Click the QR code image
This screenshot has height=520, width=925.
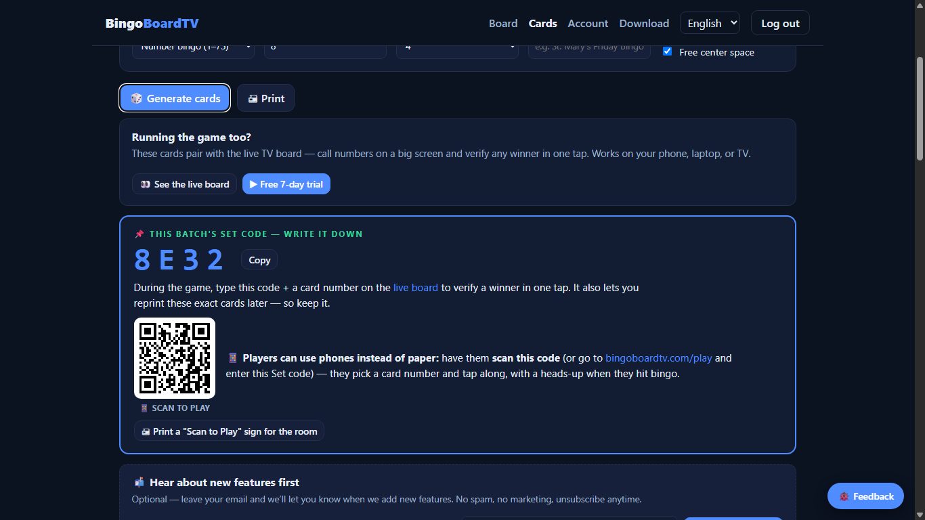[175, 358]
